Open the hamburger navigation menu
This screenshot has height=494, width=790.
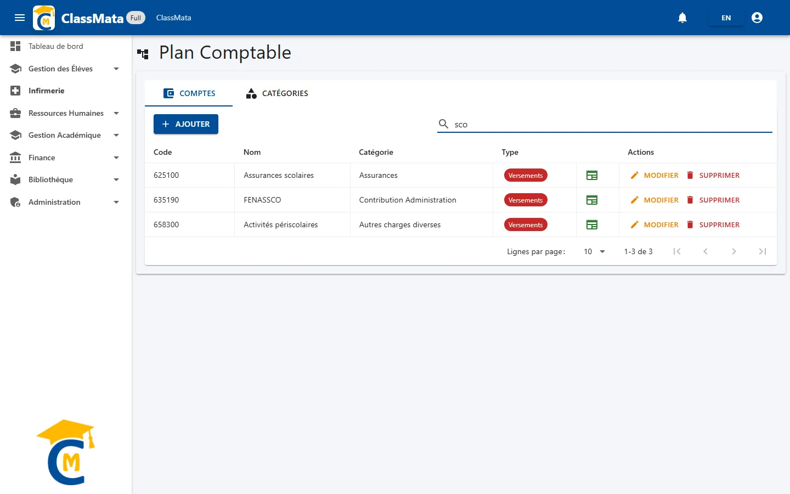[x=20, y=18]
